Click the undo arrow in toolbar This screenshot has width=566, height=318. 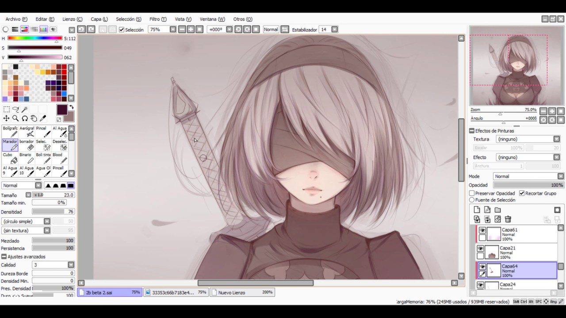81,29
